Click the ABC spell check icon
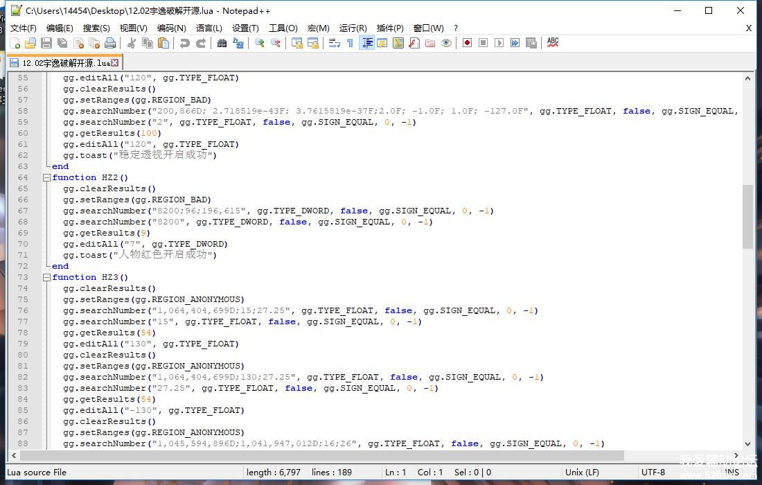762x485 pixels. pos(553,43)
